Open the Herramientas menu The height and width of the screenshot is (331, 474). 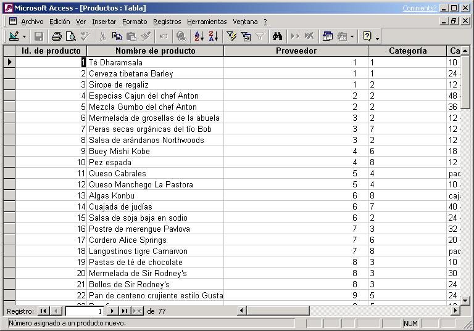[x=207, y=22]
